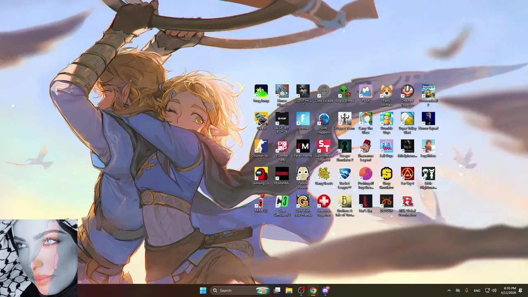Launch Stumble Guys shortcut
This screenshot has height=297, width=528.
[x=387, y=123]
